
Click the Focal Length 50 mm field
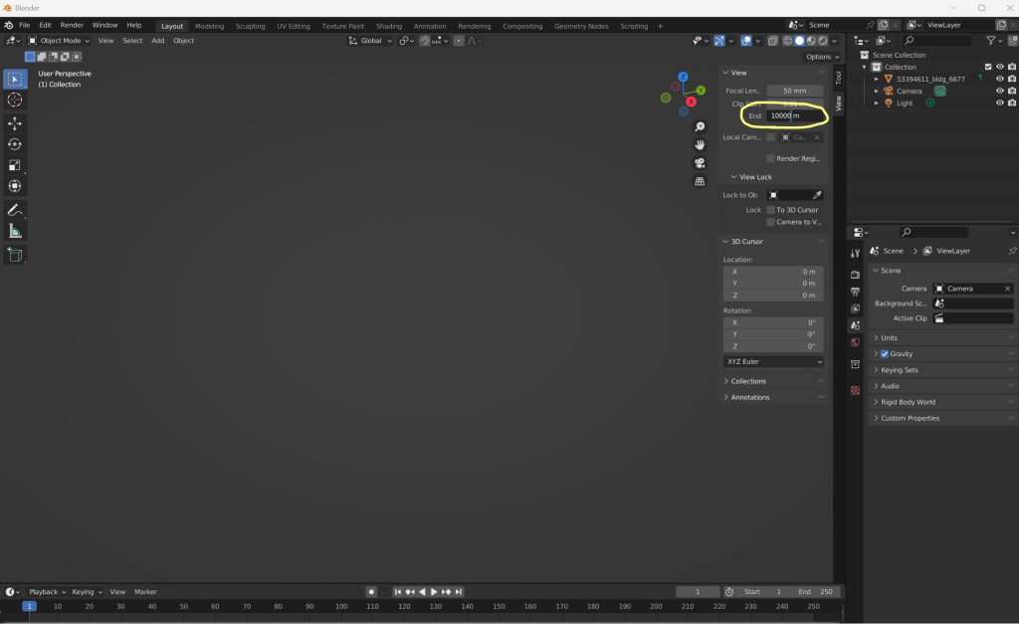(x=793, y=91)
